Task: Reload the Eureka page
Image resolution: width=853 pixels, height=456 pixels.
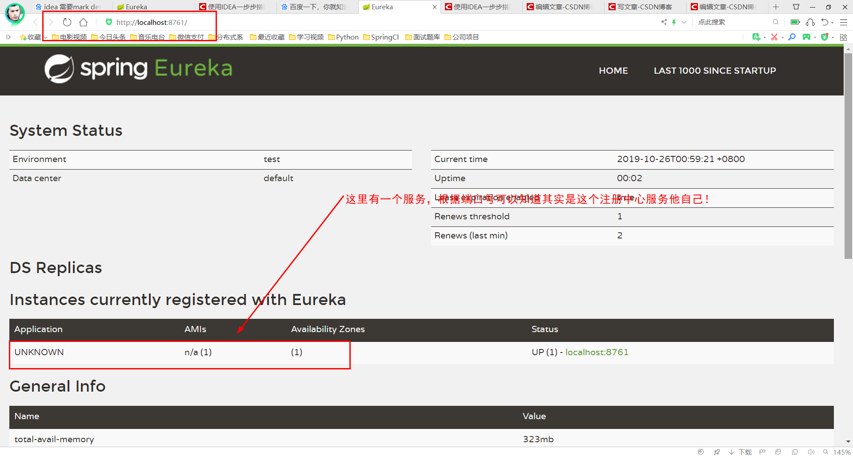Action: pyautogui.click(x=67, y=22)
